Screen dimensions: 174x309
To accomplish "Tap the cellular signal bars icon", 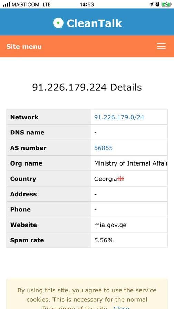I will (6, 4).
